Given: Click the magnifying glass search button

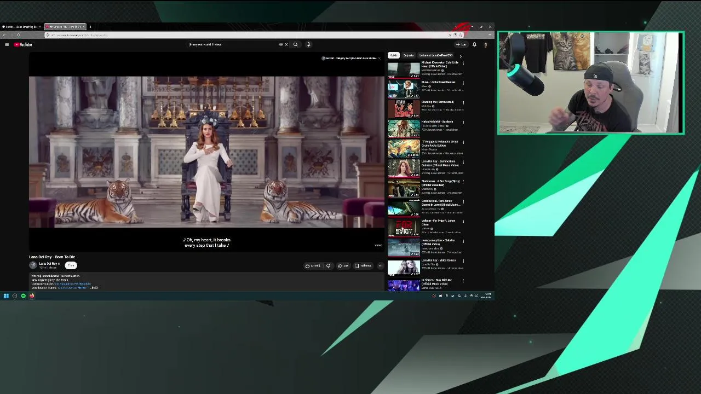Looking at the screenshot, I should pyautogui.click(x=296, y=44).
